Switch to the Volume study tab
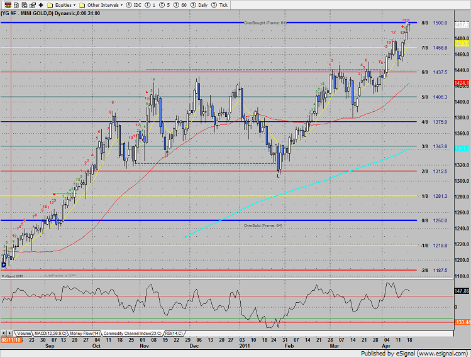The height and width of the screenshot is (358, 471). coord(24,334)
